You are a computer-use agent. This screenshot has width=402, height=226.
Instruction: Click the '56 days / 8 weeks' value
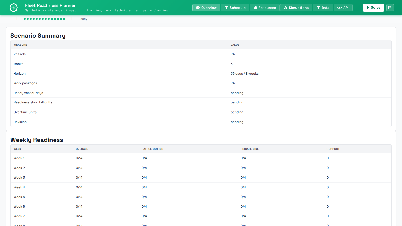coord(244,74)
